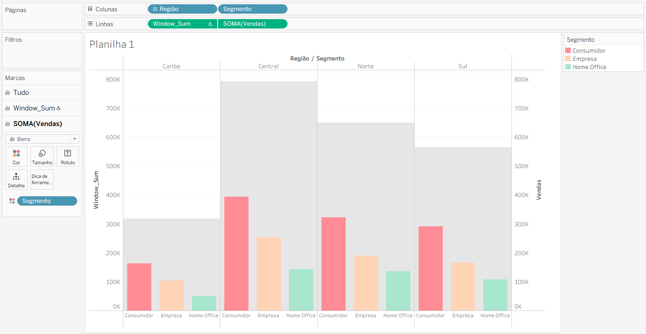Viewport: 646px width, 334px height.
Task: Click the SOMA(Vendas) pill in Linhas
Action: pyautogui.click(x=252, y=24)
